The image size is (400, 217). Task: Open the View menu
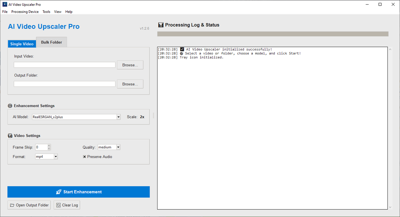click(58, 12)
